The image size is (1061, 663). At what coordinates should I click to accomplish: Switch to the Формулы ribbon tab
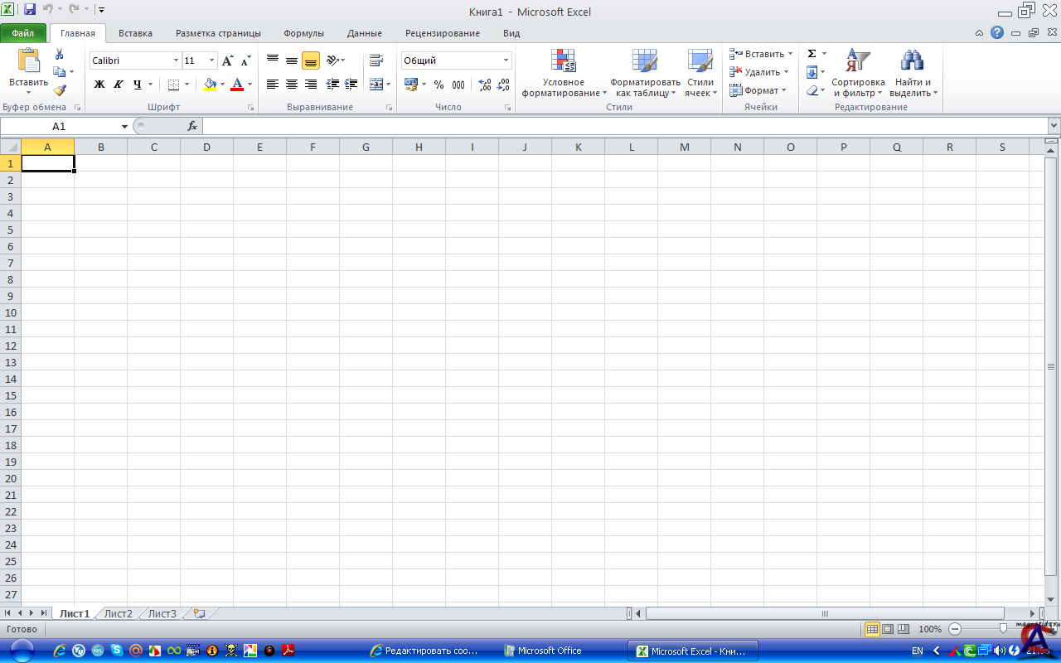pyautogui.click(x=303, y=33)
